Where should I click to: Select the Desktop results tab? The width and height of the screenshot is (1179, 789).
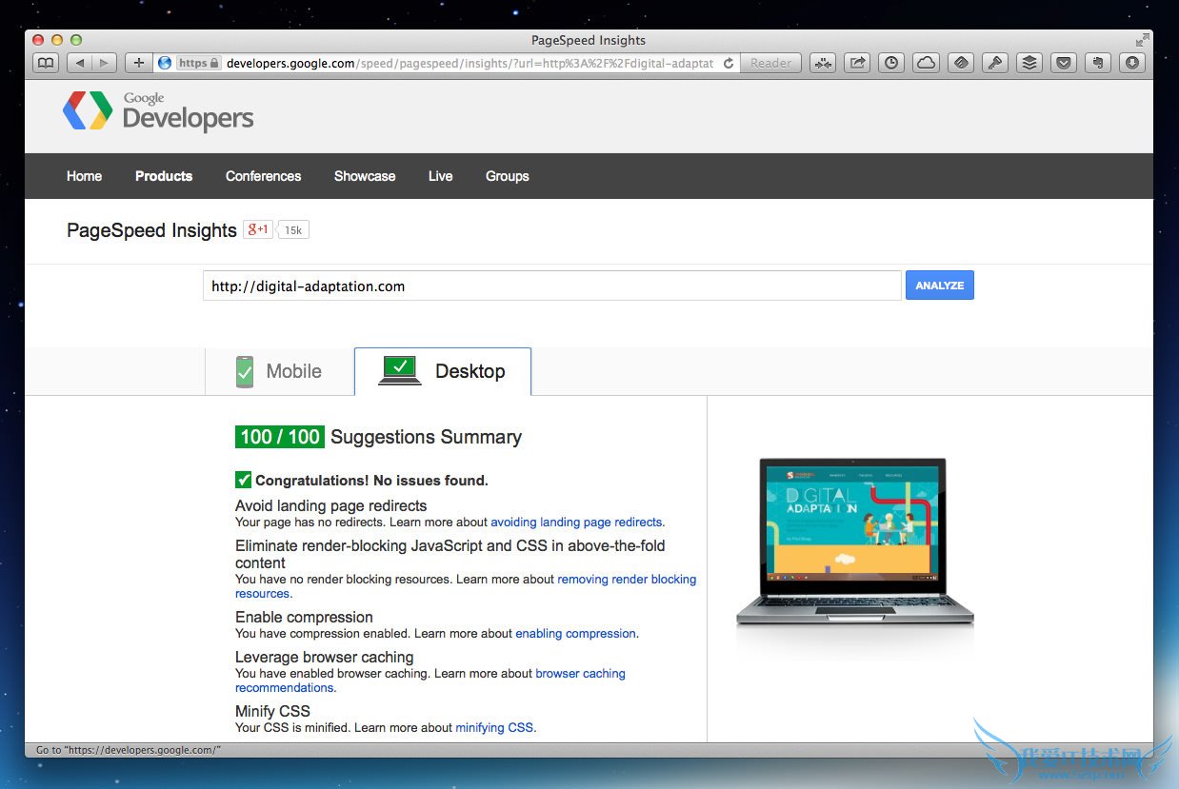[x=443, y=371]
